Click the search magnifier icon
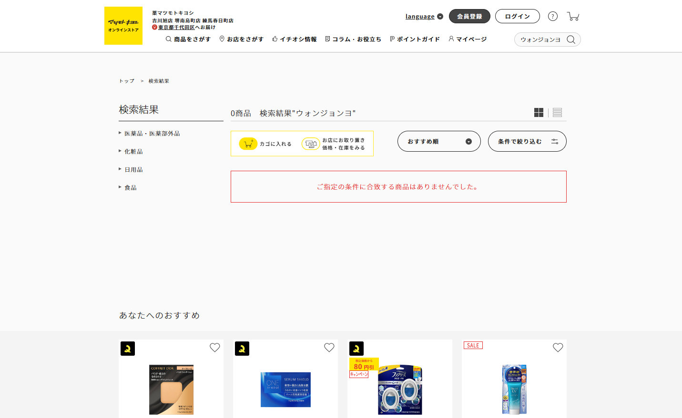This screenshot has height=418, width=682. pos(571,39)
